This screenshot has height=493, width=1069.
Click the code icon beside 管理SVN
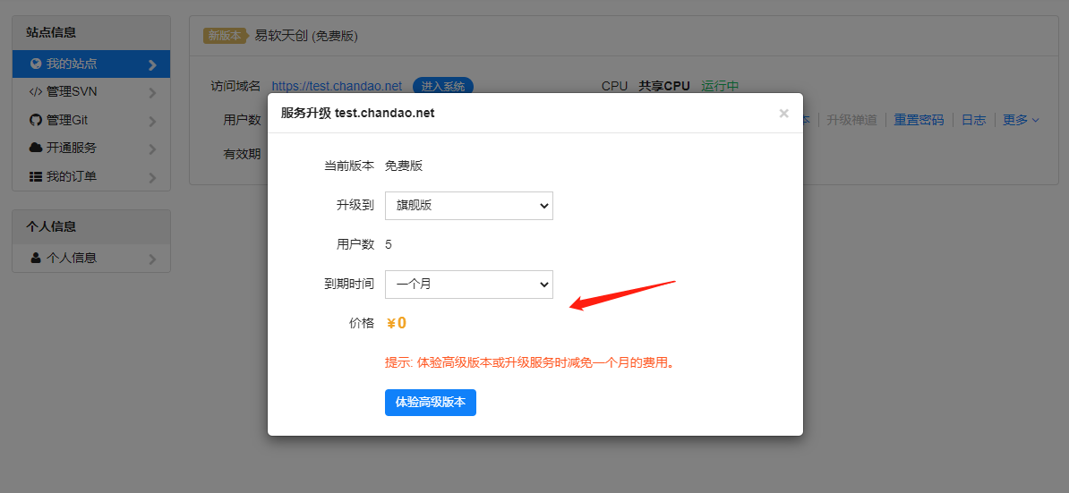pos(36,91)
